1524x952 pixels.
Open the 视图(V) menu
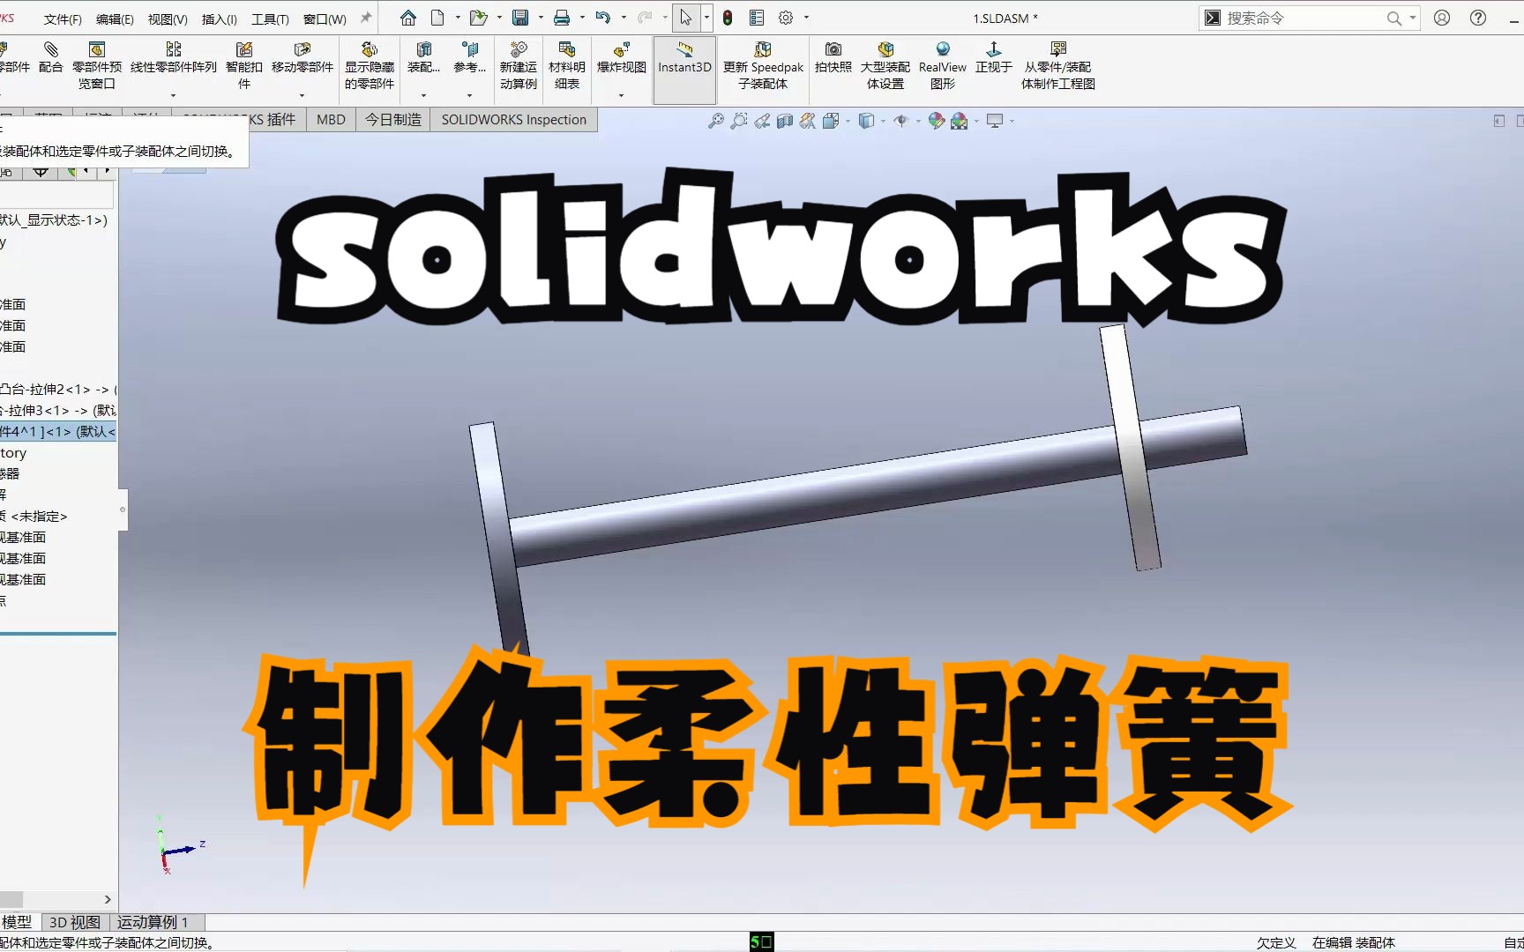[168, 19]
